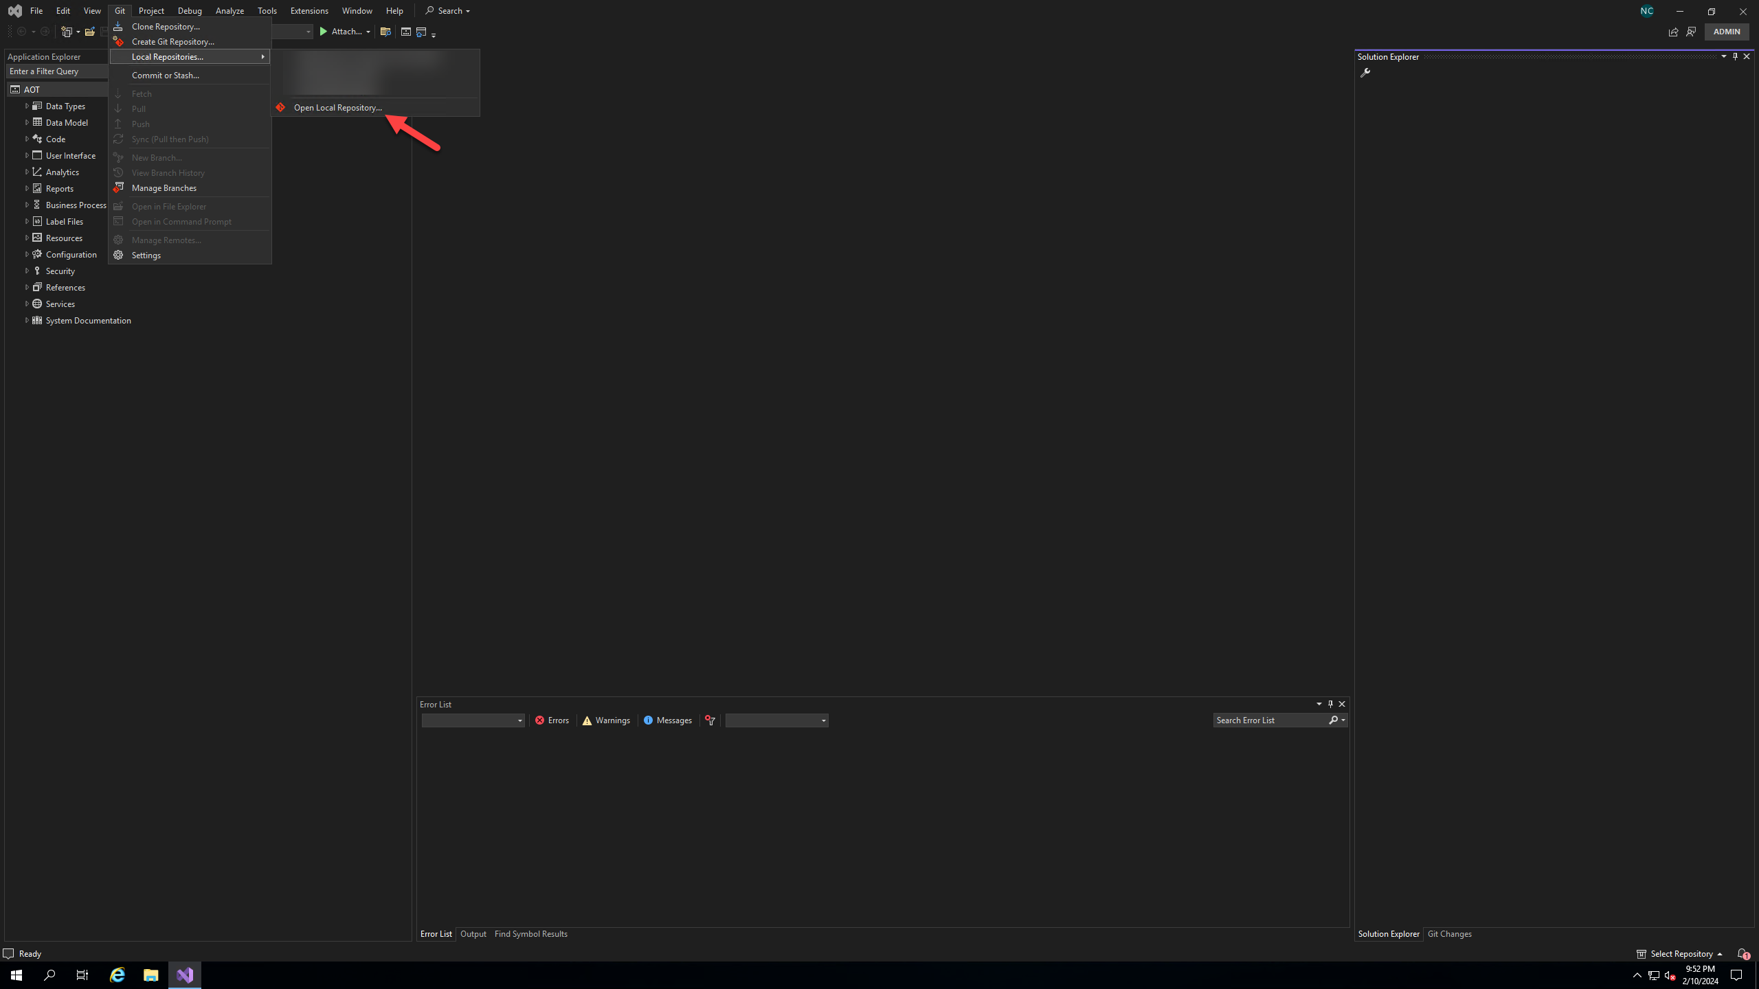Open the Live Share icon
The image size is (1759, 989).
click(x=1673, y=32)
